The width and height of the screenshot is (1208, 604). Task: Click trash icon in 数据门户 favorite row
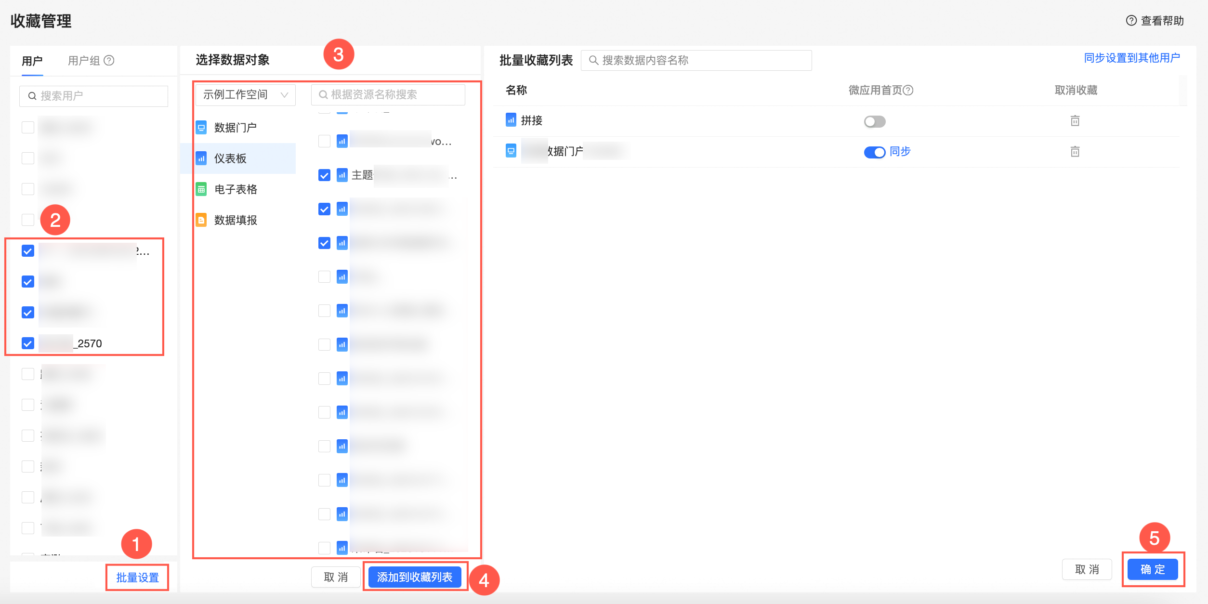[1075, 152]
